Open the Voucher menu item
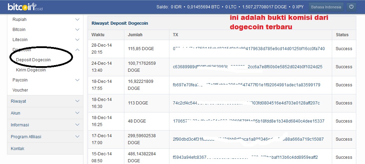The width and height of the screenshot is (365, 164). 20,90
